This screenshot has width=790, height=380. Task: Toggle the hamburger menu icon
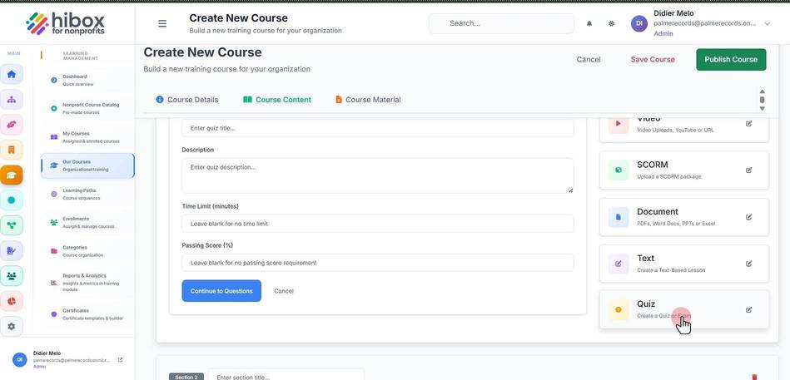[162, 23]
